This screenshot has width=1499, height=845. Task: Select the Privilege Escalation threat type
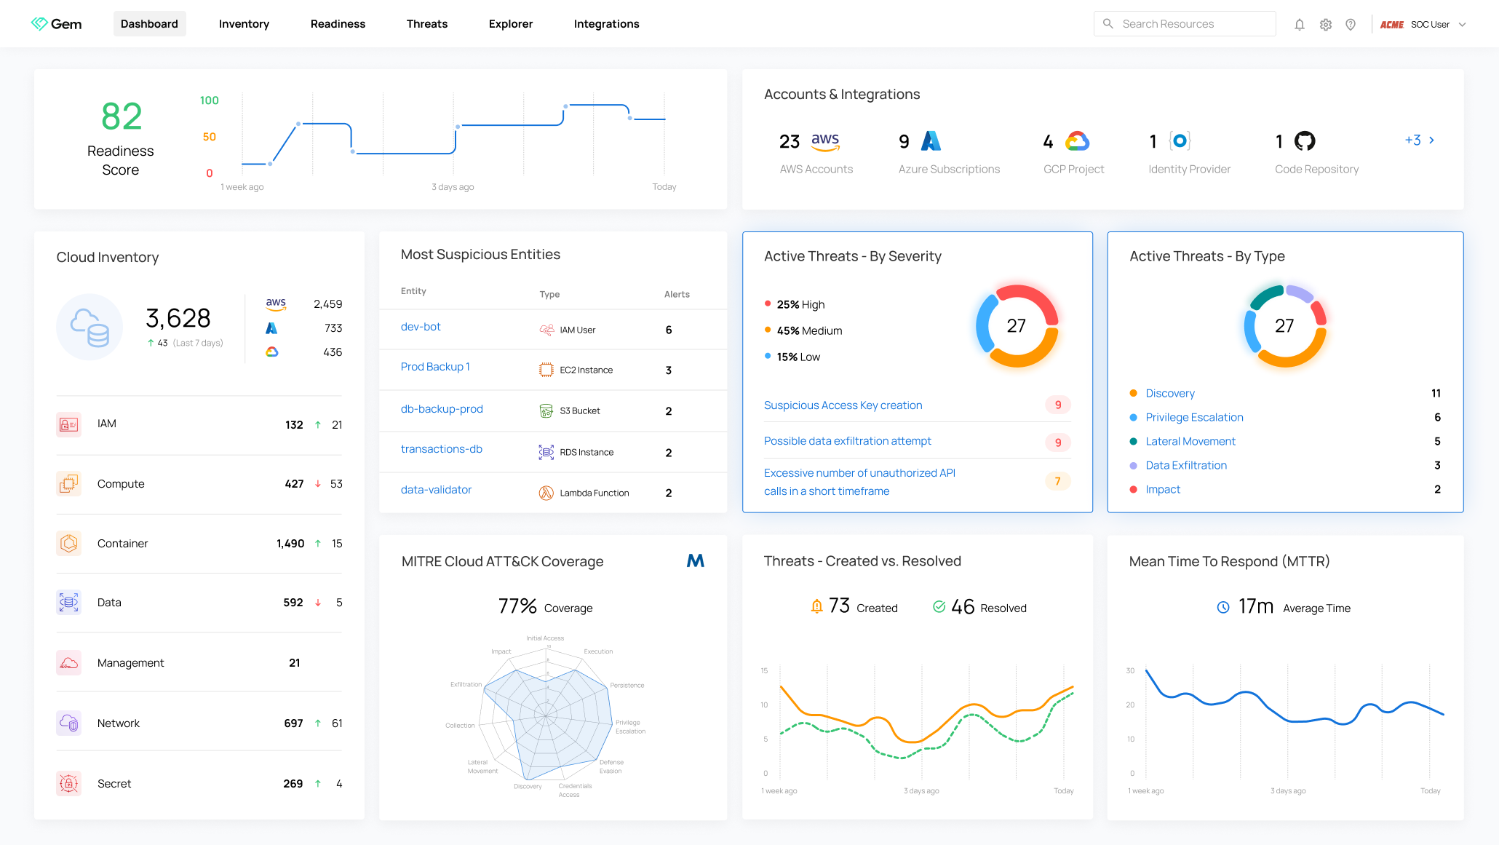(x=1194, y=417)
